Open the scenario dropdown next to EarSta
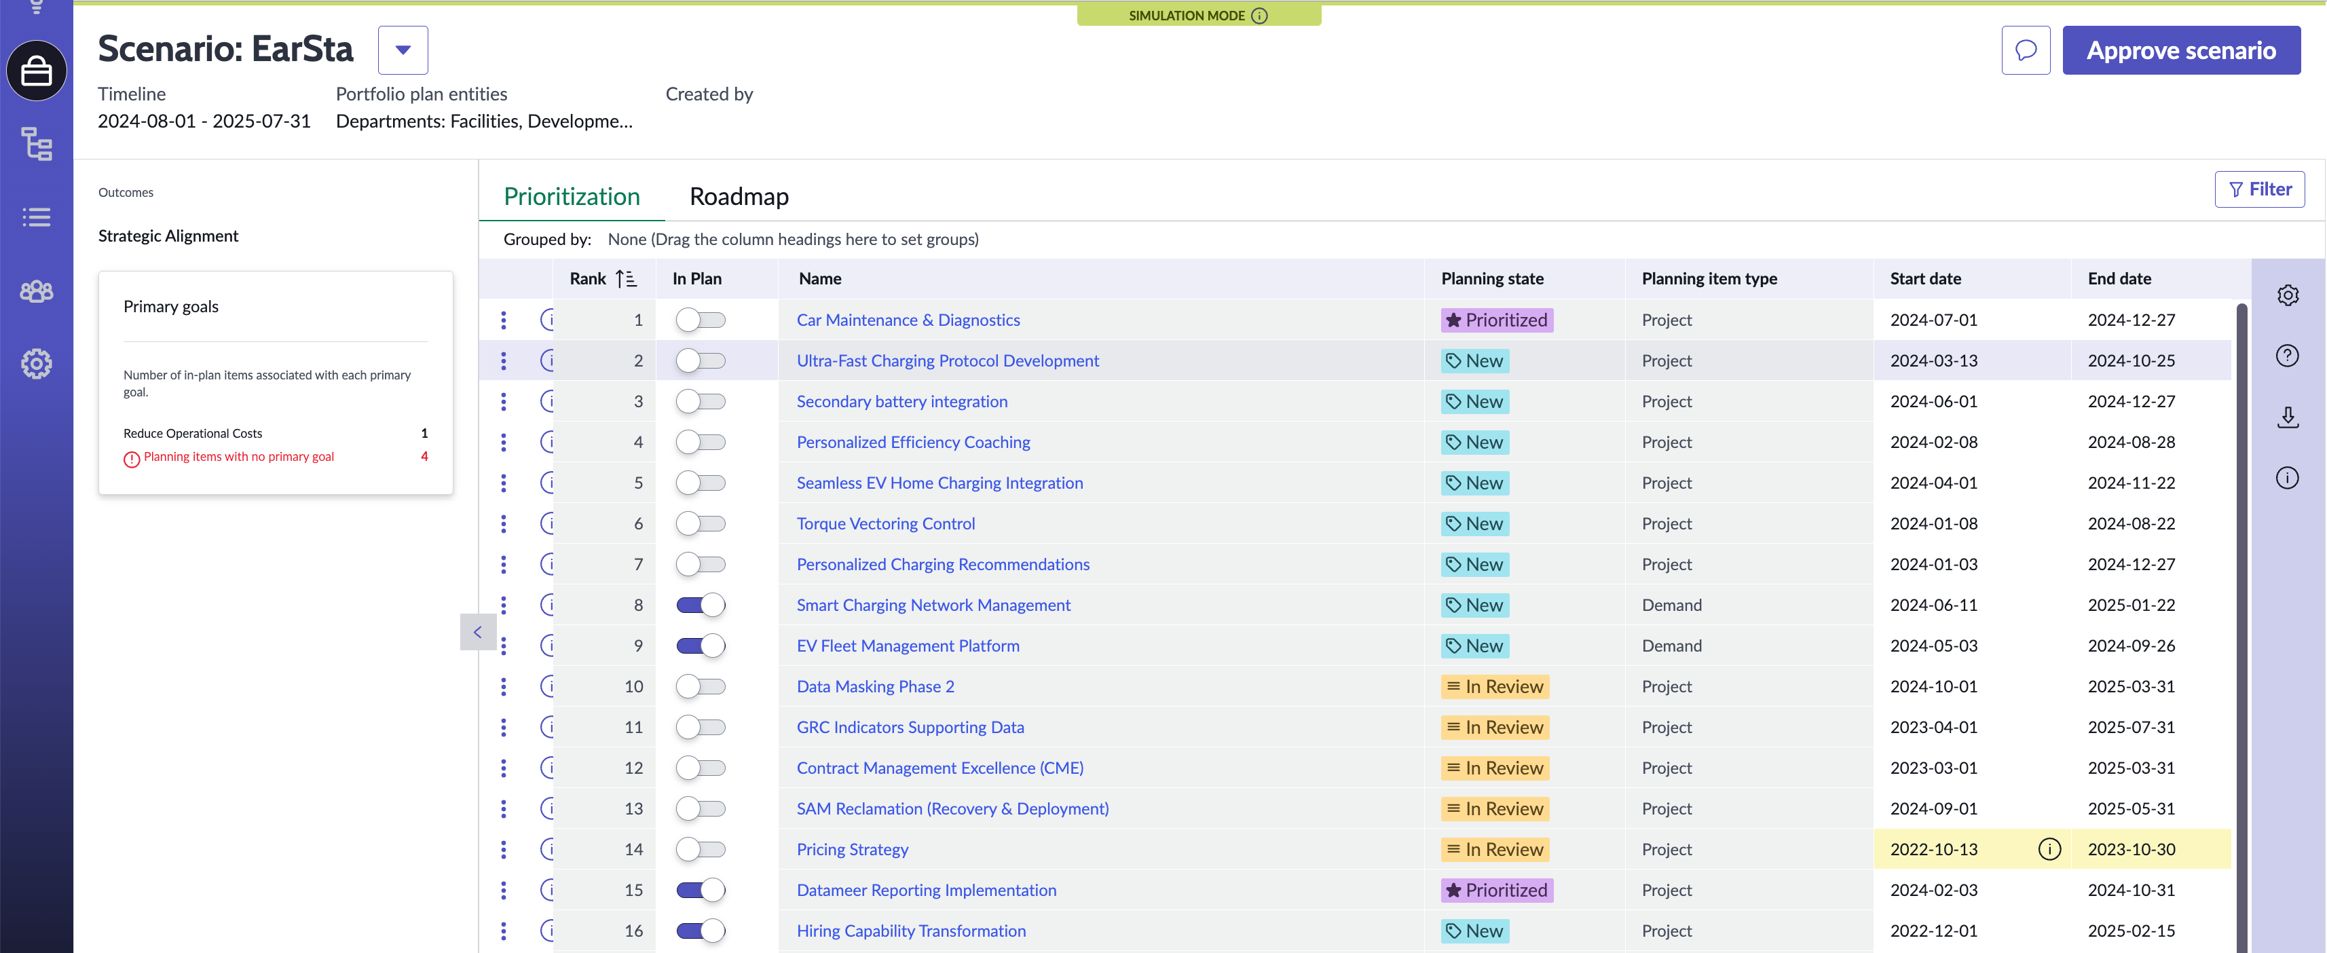This screenshot has height=953, width=2327. pos(403,51)
